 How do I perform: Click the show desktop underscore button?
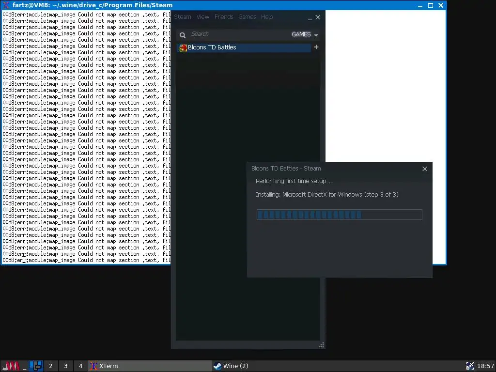coord(25,366)
